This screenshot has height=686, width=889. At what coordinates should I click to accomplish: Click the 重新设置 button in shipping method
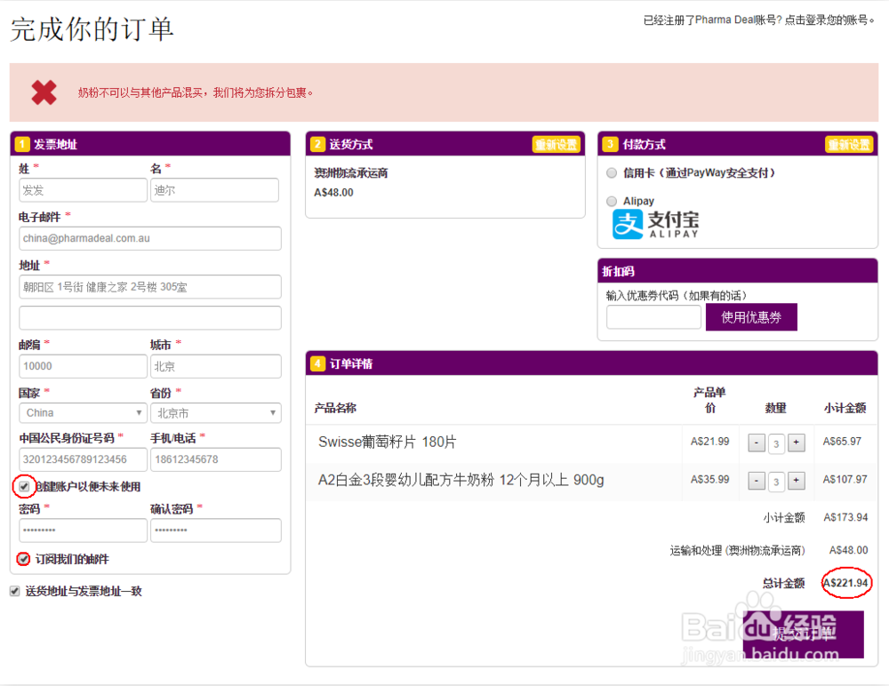pos(557,145)
